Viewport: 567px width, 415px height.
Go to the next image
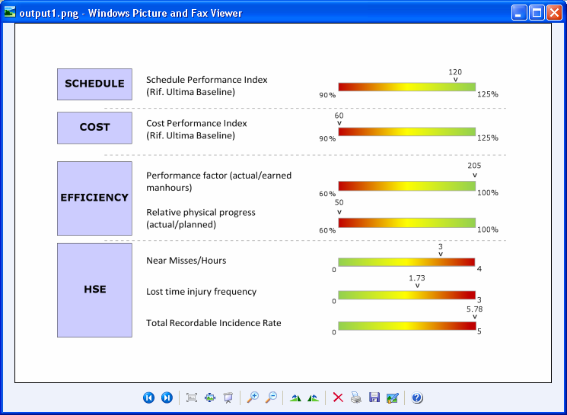click(167, 398)
